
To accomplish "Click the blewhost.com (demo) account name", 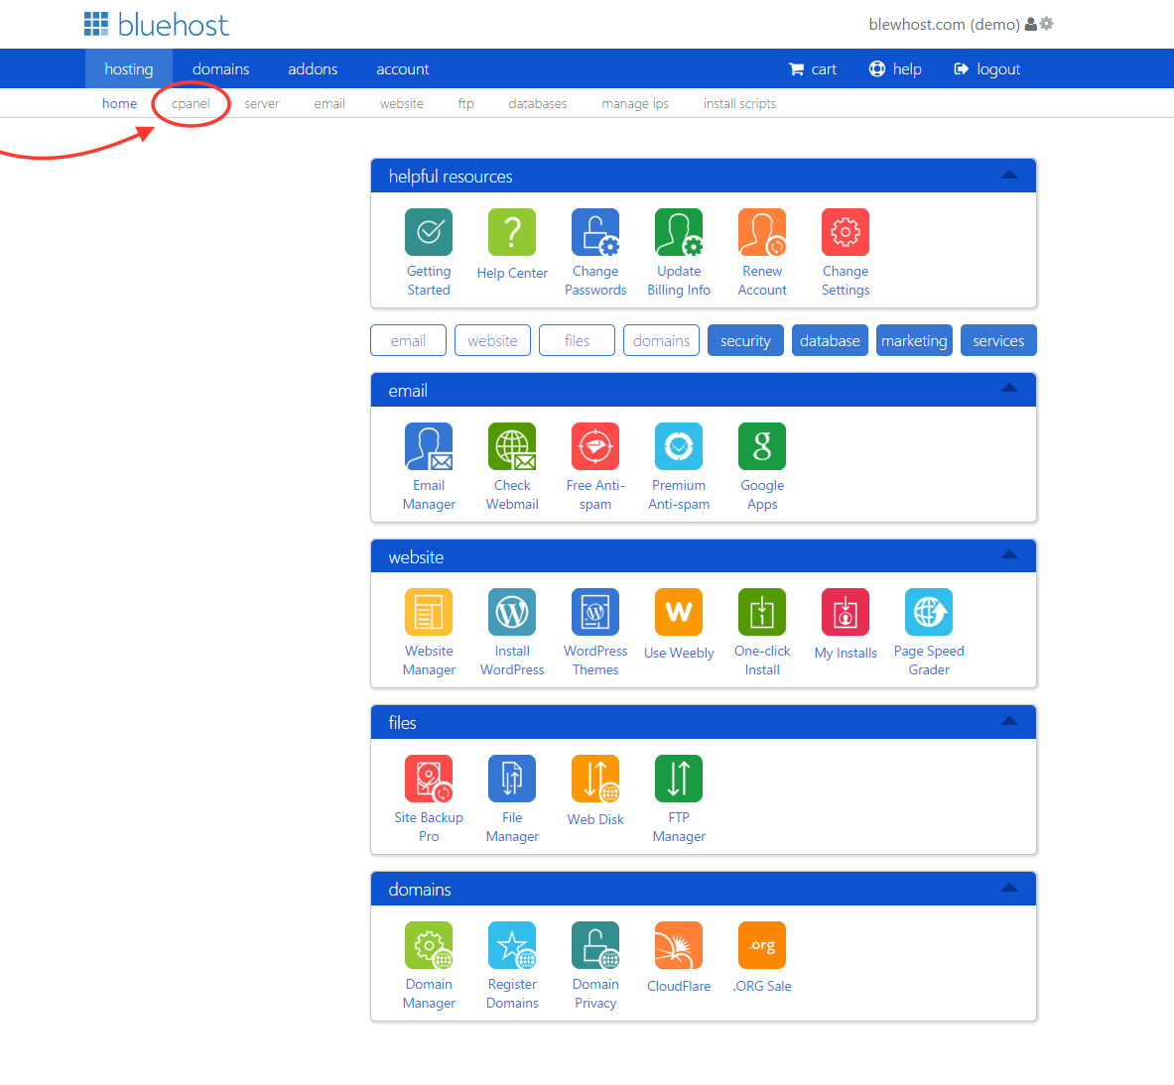I will [x=944, y=24].
